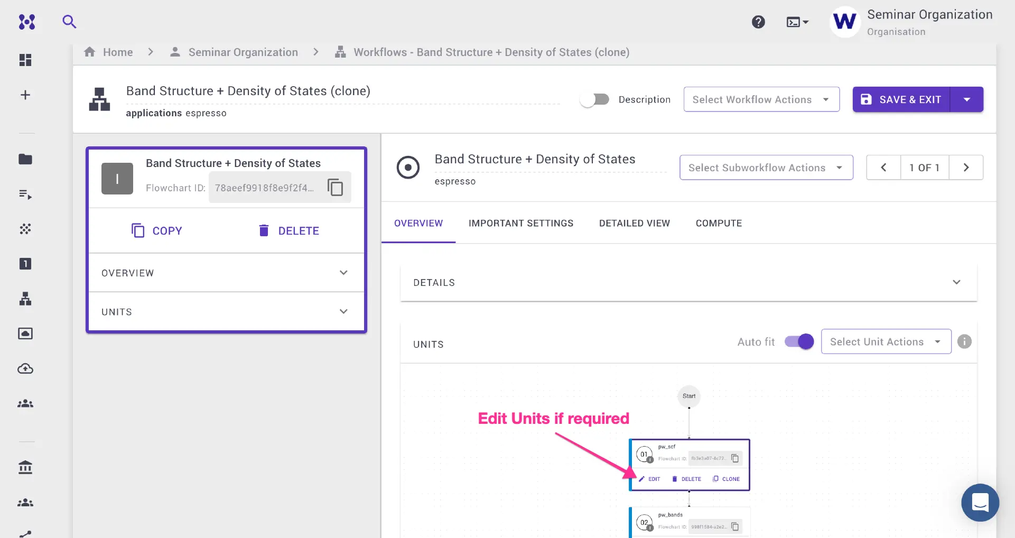Open the Select Workflow Actions dropdown
This screenshot has width=1015, height=538.
[761, 99]
